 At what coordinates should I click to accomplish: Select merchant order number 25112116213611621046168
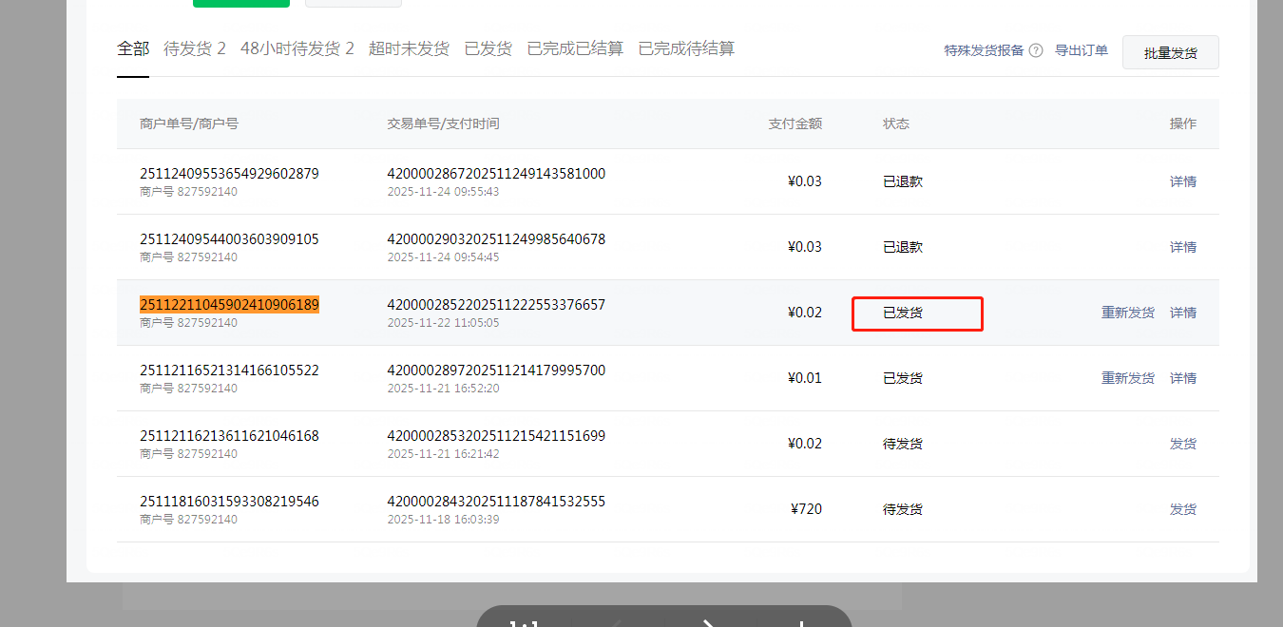point(229,436)
